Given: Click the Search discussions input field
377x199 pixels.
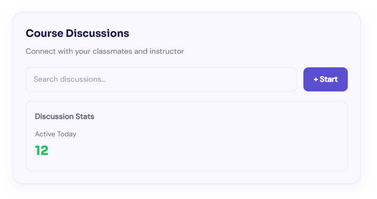Looking at the screenshot, I should (161, 79).
